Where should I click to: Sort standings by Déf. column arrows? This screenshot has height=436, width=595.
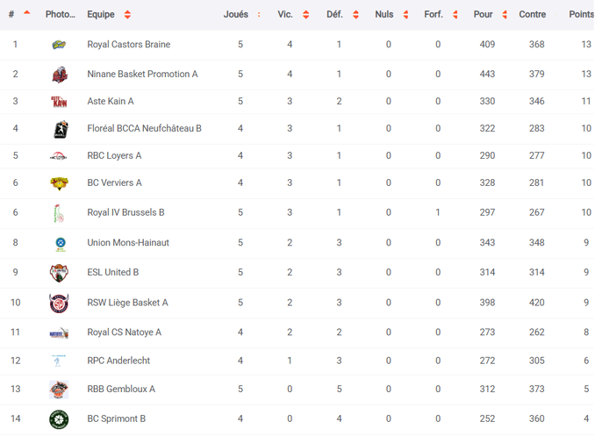coord(355,15)
